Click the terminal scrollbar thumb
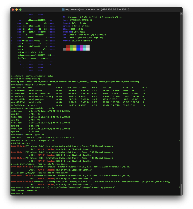 pos(181,189)
